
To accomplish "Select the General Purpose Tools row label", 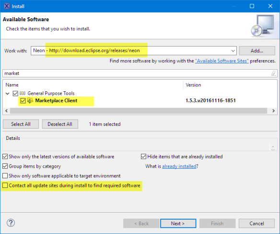I will click(51, 93).
